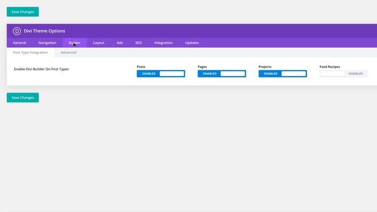The image size is (377, 212).
Task: Click the top Save Changes button
Action: pos(22,12)
